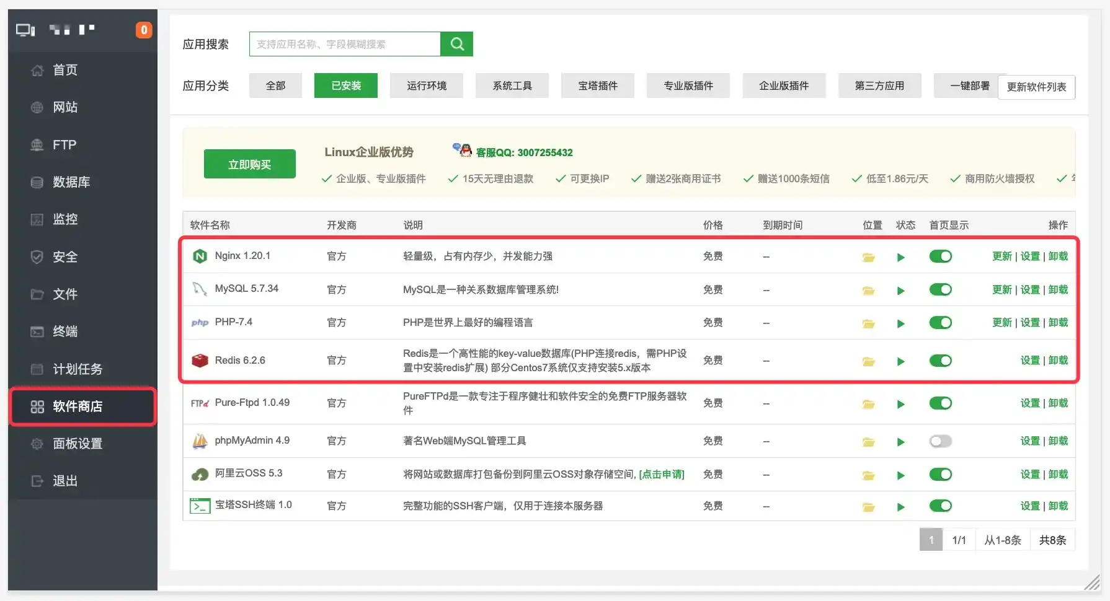Switch to the 第三方应用 category tab

[879, 86]
